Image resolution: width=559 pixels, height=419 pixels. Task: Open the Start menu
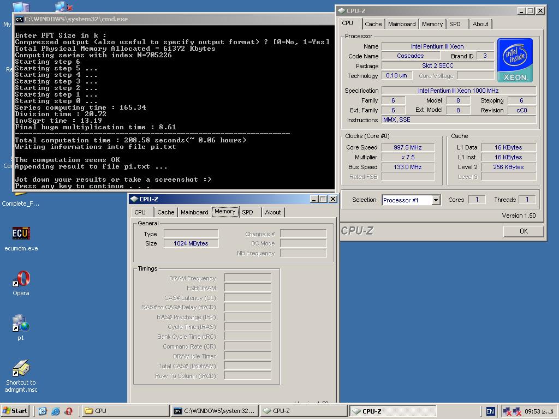(x=15, y=411)
